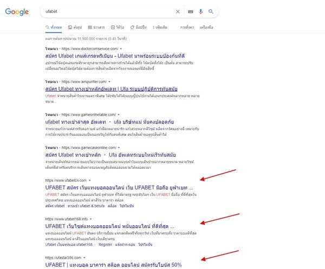Expand dropdown arrow beside doctorcomservice.com URL
325x269 pixels.
[121, 49]
